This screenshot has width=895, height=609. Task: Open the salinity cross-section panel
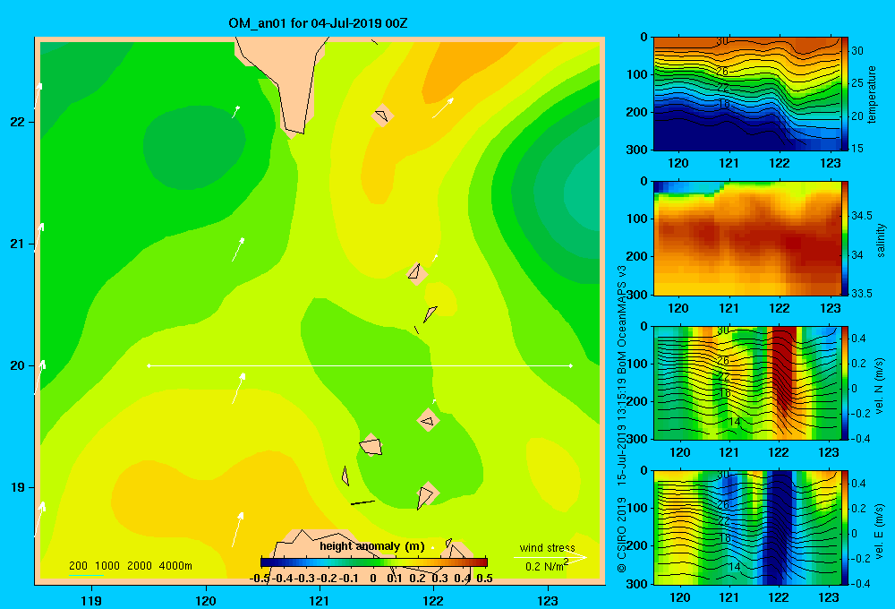click(x=747, y=238)
